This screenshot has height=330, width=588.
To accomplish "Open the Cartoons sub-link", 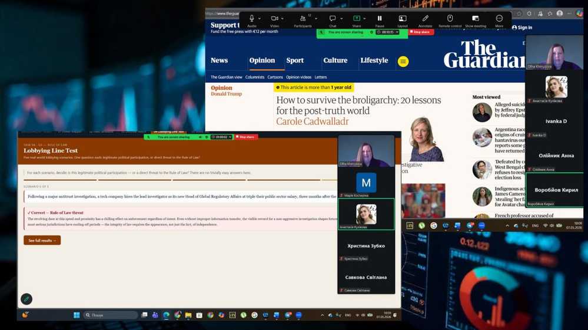I will [275, 77].
